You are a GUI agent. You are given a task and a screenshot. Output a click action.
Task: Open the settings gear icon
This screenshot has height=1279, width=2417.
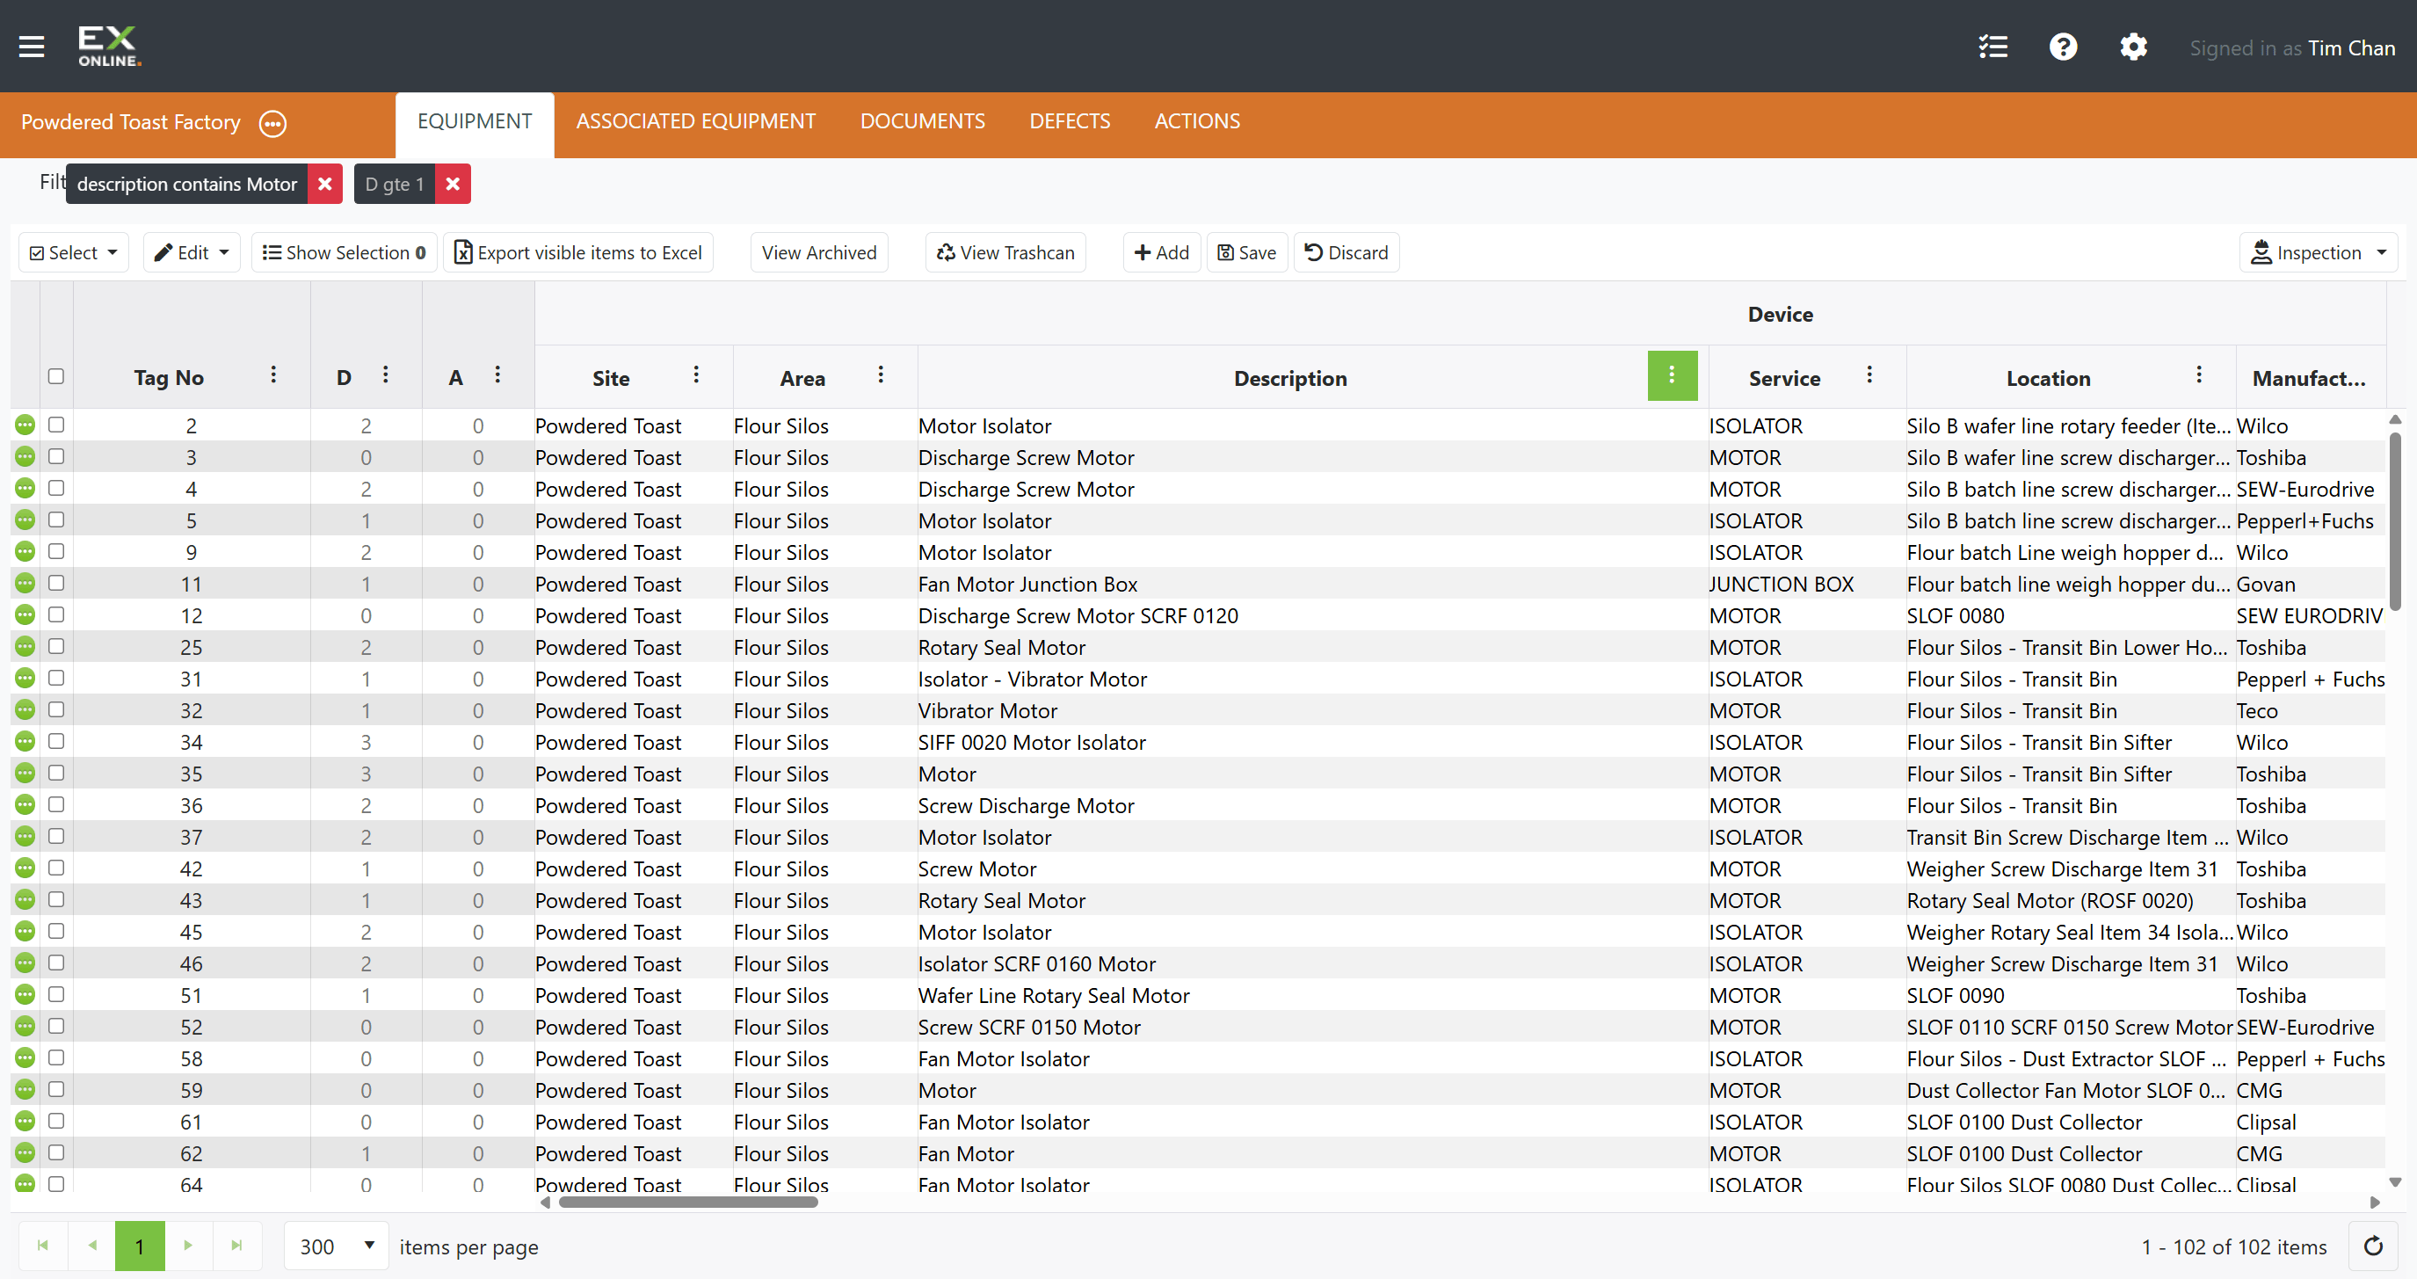[x=2133, y=47]
